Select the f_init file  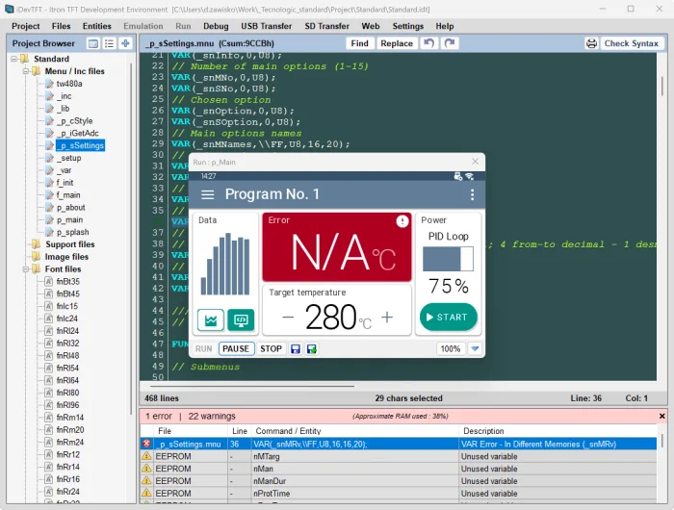[65, 183]
